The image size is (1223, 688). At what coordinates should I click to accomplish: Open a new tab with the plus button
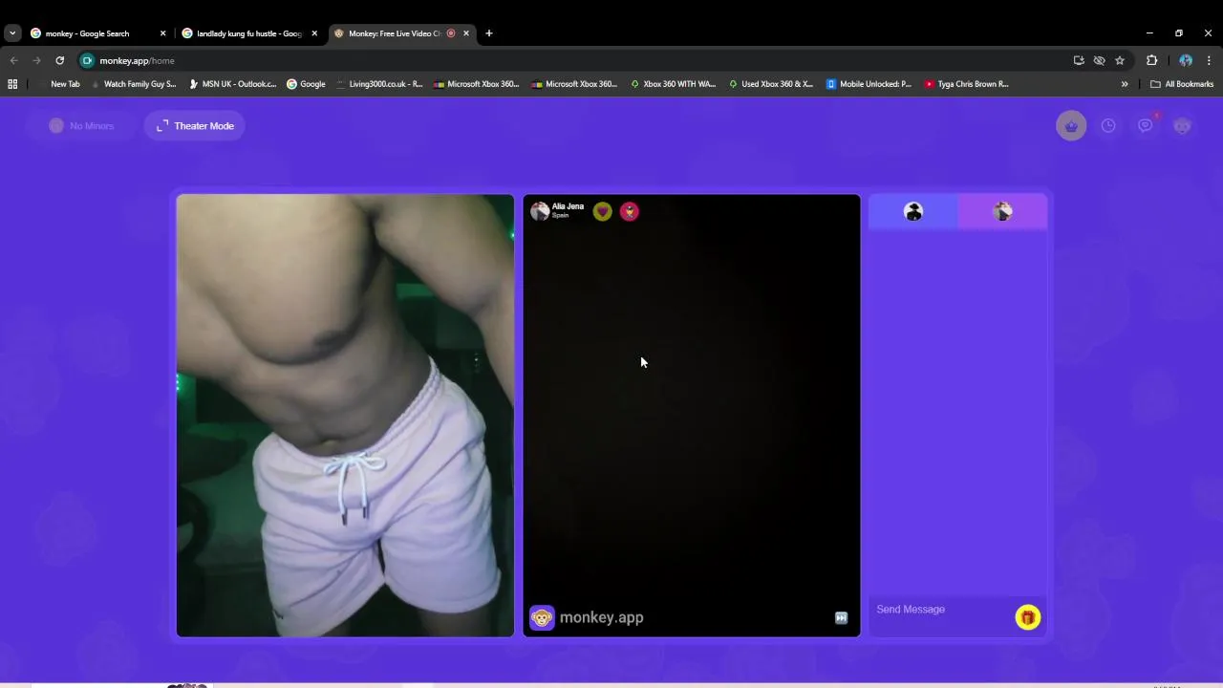pyautogui.click(x=488, y=33)
